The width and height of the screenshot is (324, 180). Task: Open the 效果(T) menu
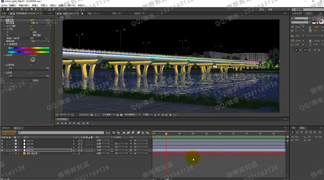pyautogui.click(x=44, y=5)
